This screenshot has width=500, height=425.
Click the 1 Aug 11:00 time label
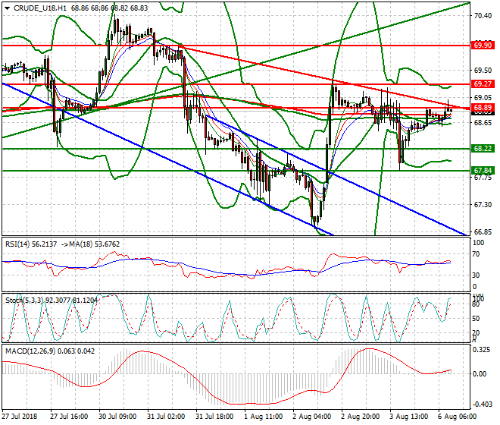tap(264, 417)
